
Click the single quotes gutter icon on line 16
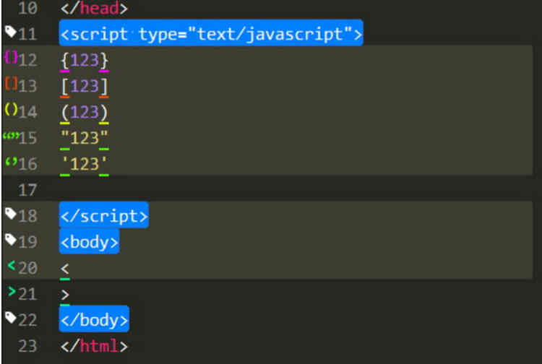(x=11, y=161)
